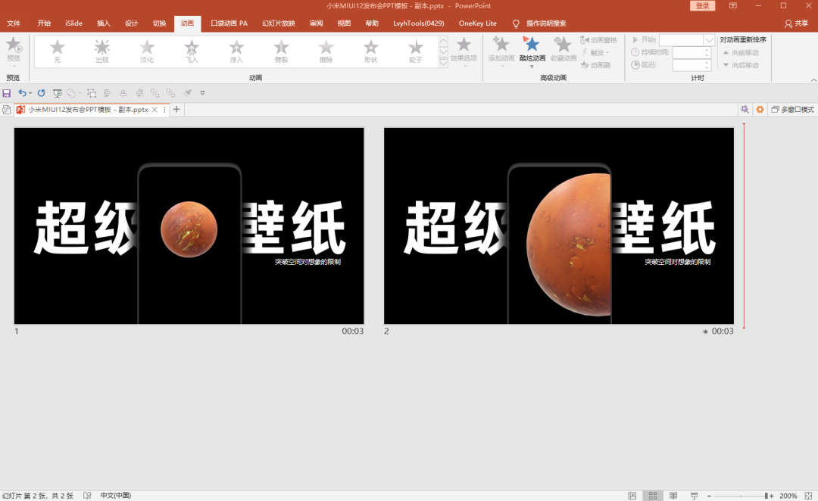Image resolution: width=818 pixels, height=501 pixels.
Task: Select the 淡化 (Fade) animation effect
Action: (x=147, y=51)
